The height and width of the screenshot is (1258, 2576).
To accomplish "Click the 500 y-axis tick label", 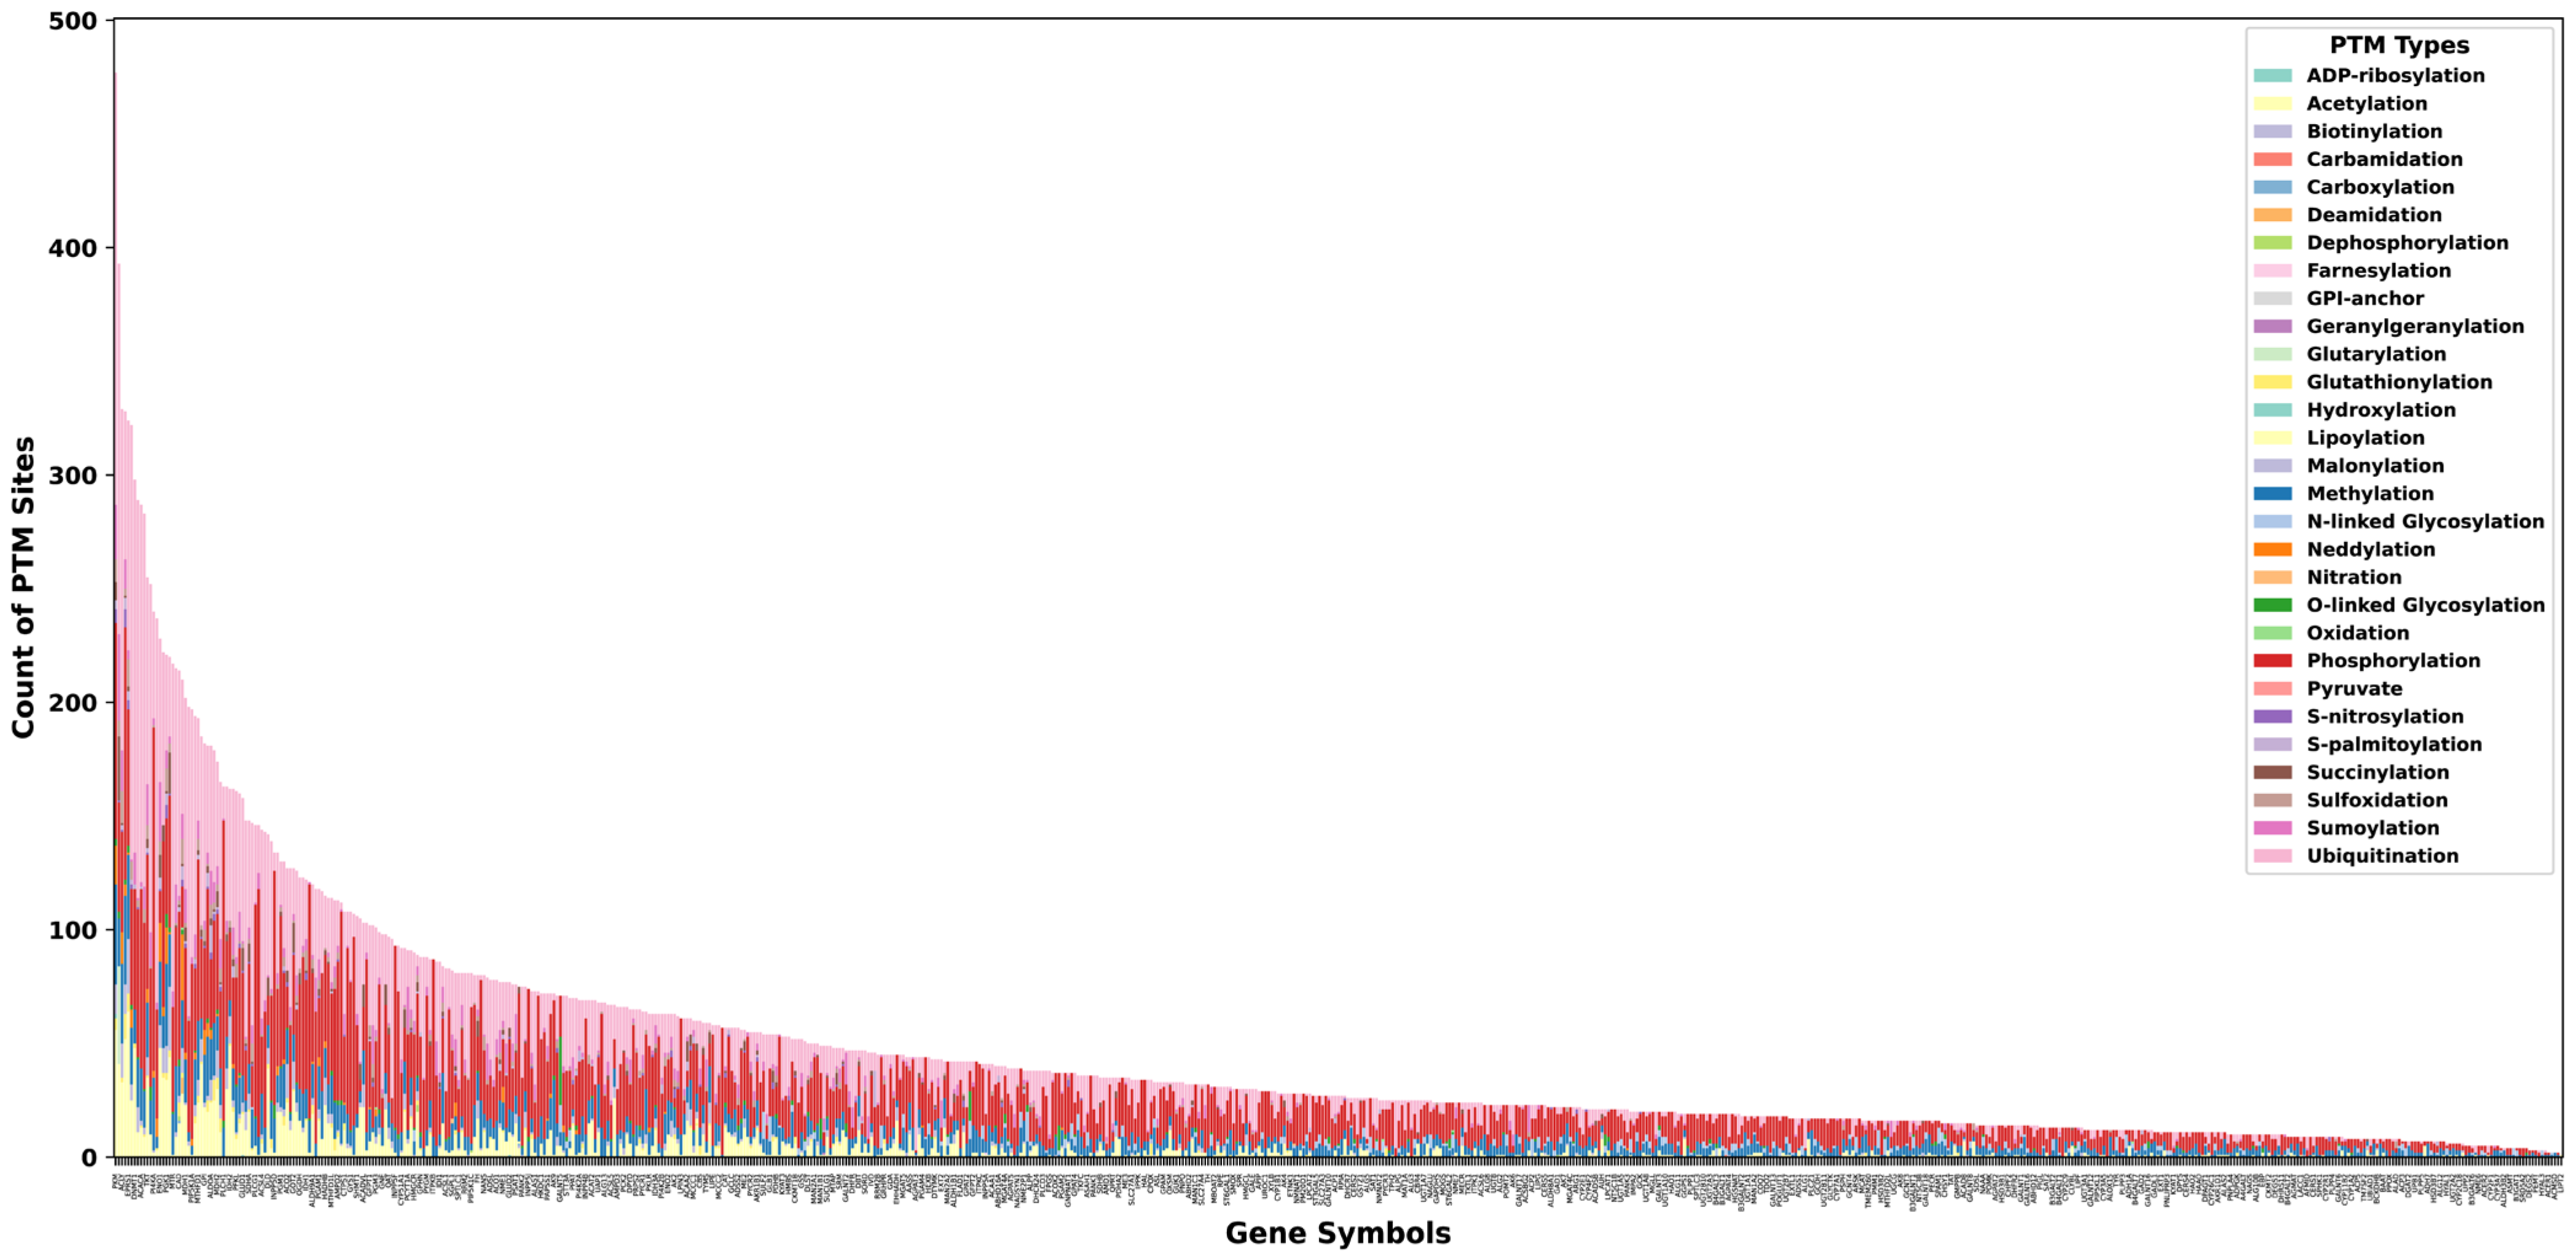I will [x=72, y=21].
